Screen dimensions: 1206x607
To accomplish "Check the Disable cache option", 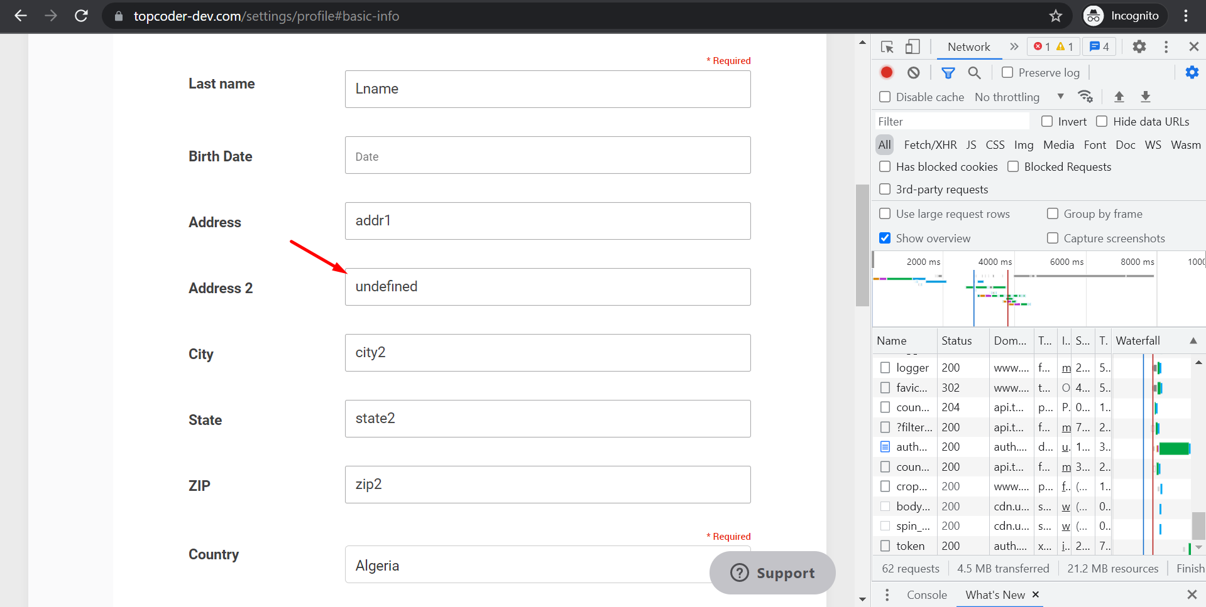I will 885,97.
